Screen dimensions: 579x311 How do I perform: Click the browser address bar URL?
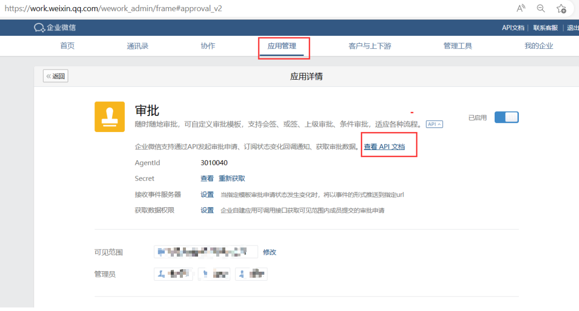pos(113,9)
